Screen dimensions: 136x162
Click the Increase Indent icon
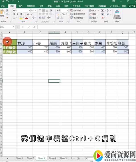coord(44,18)
